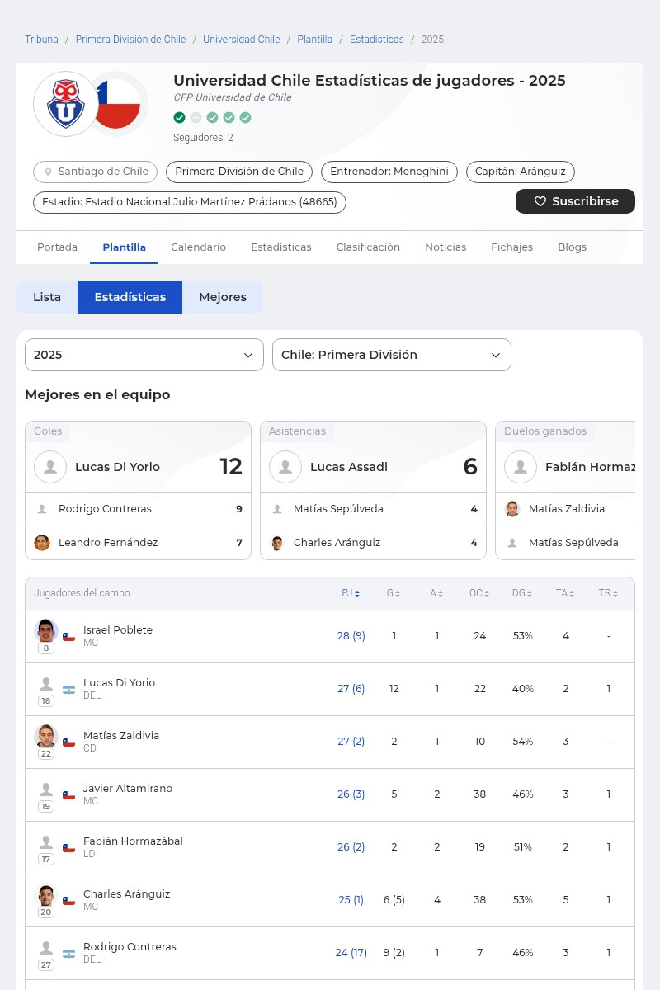Sort table by PJ column
The width and height of the screenshot is (660, 990).
coord(351,593)
